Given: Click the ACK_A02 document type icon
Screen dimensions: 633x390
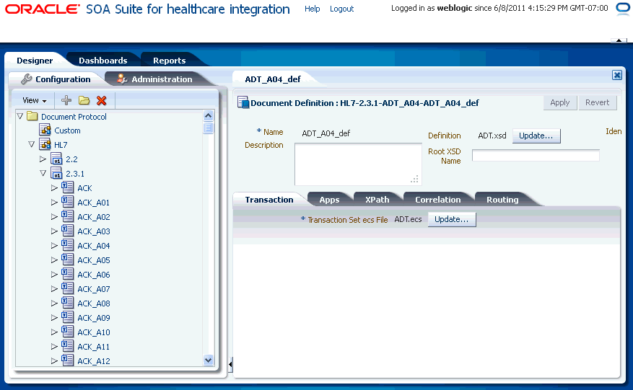Looking at the screenshot, I should coord(67,216).
